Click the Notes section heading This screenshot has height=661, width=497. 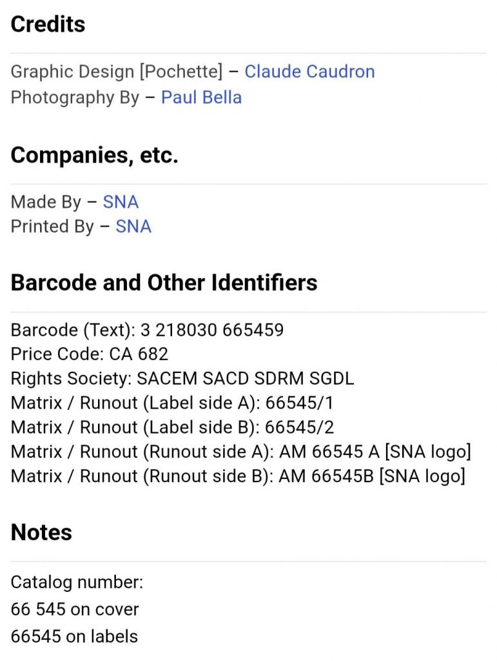point(41,533)
